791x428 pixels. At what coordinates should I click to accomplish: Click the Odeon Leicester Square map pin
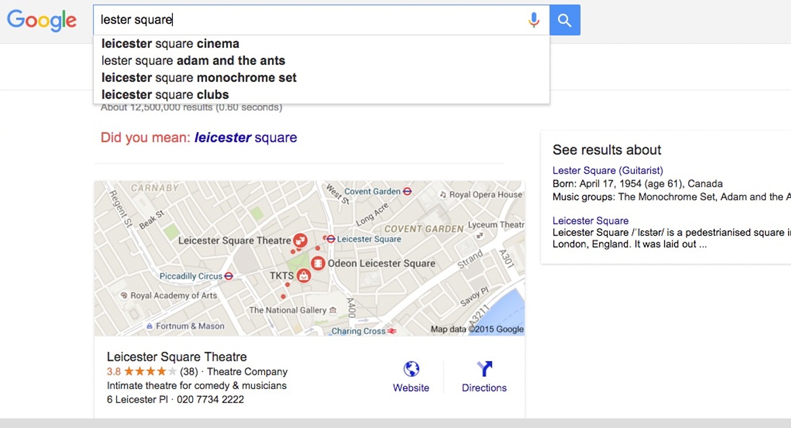coord(318,263)
